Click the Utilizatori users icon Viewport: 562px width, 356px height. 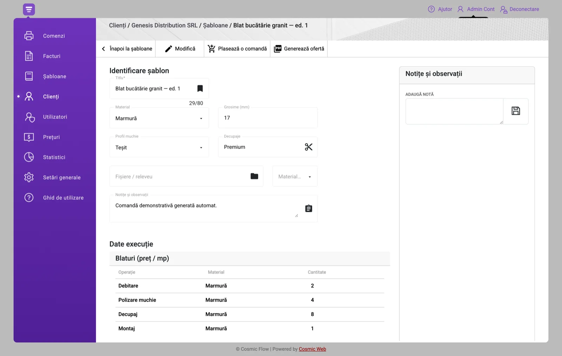tap(30, 117)
